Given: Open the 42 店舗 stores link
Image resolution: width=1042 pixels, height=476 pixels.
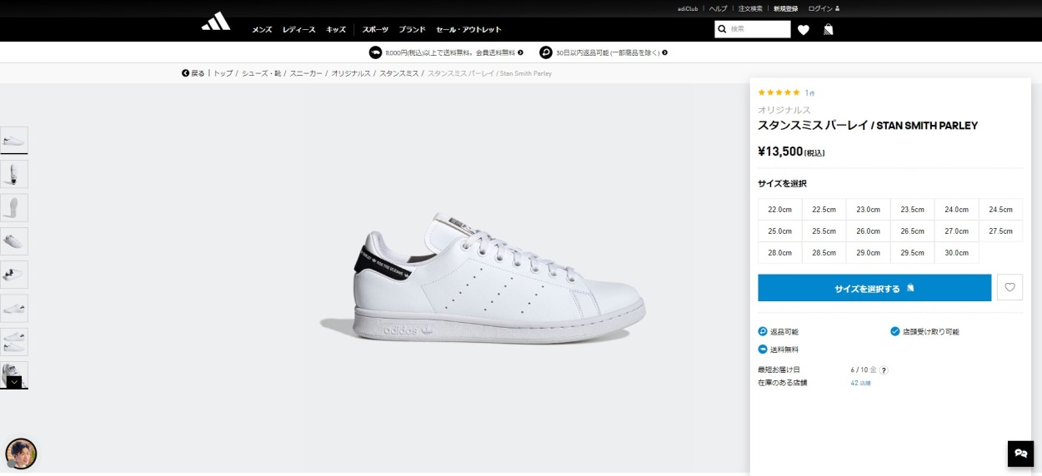Looking at the screenshot, I should [860, 383].
